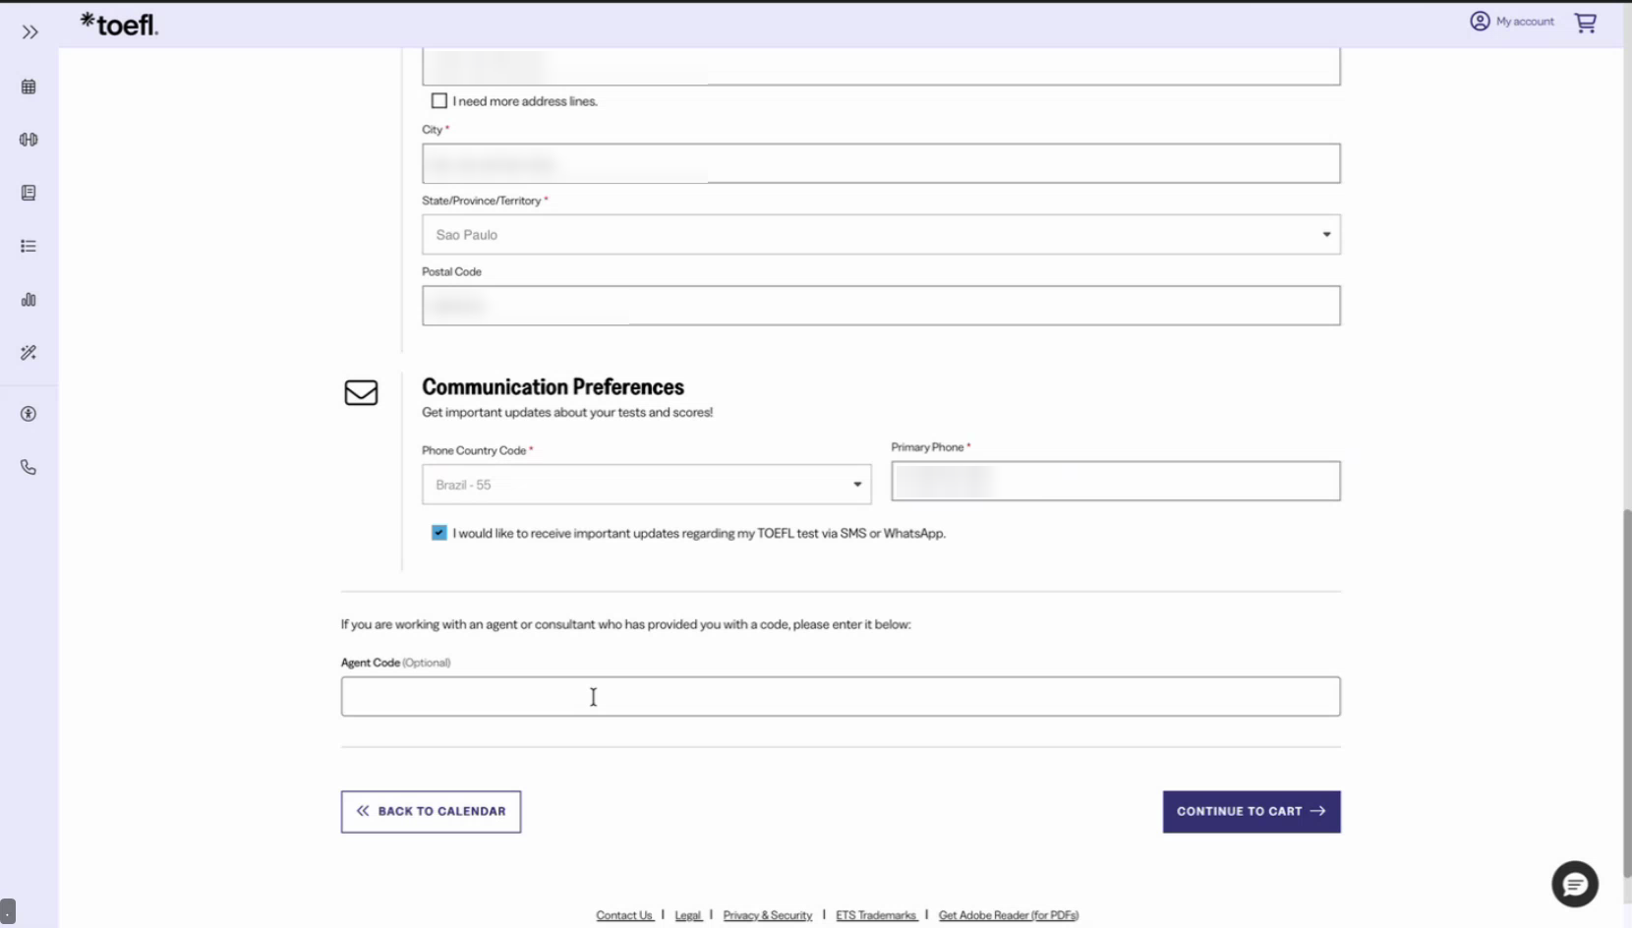Screen dimensions: 1632x928
Task: Open Get Adobe Reader footer link
Action: pos(1009,915)
